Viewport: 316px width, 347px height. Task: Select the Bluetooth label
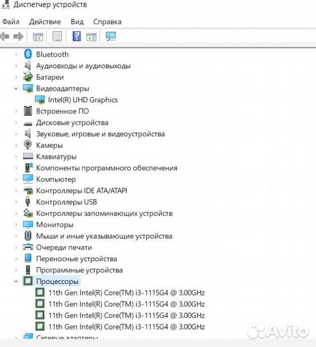(53, 55)
